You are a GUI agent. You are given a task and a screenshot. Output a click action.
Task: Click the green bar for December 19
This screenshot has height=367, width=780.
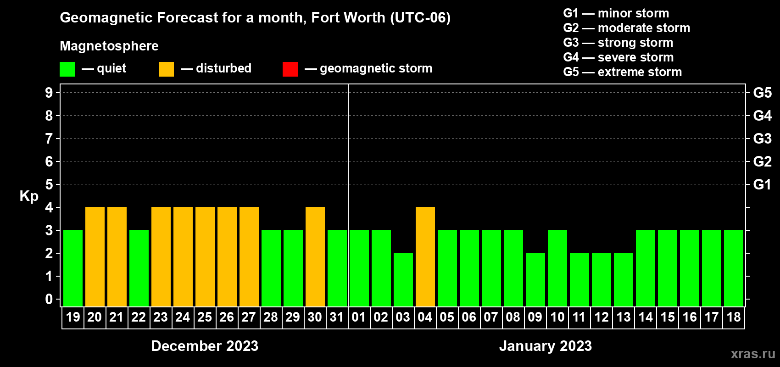point(73,268)
